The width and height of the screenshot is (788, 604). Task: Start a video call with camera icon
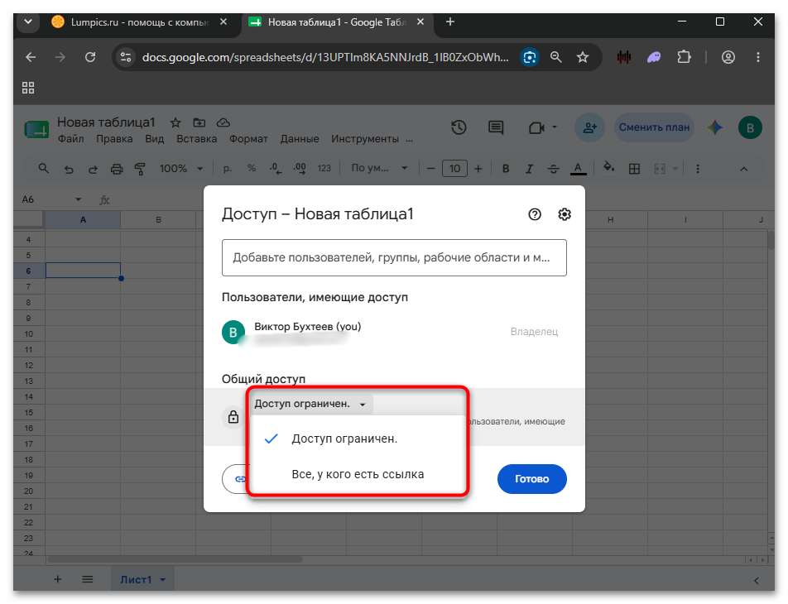[536, 127]
